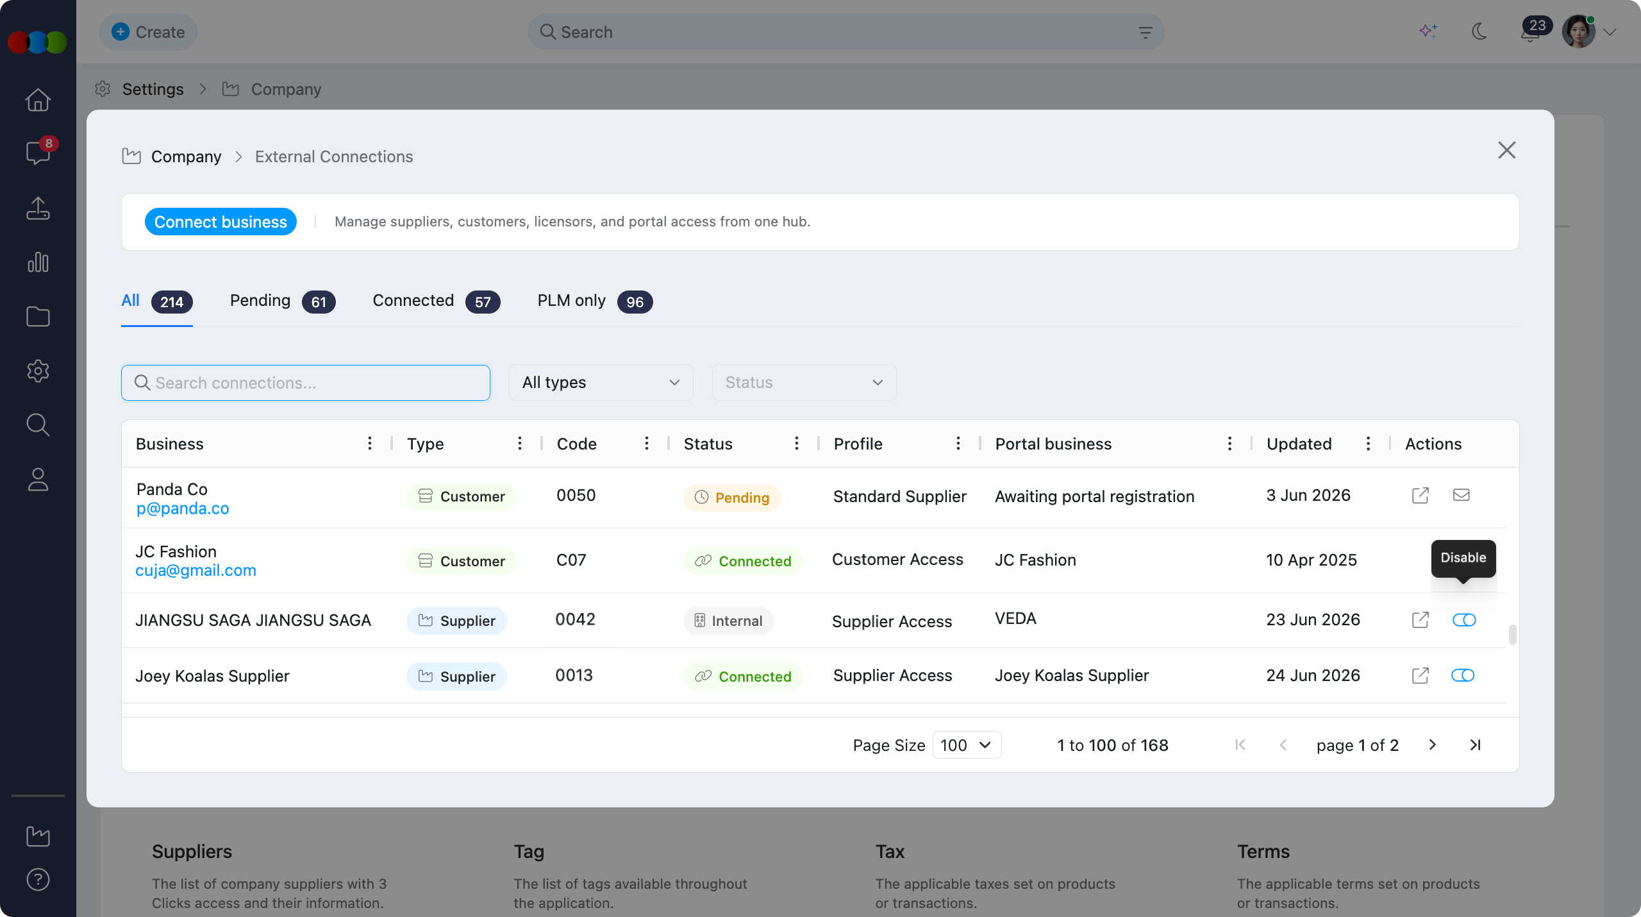Focus the Search connections input field
This screenshot has width=1641, height=917.
pos(306,383)
